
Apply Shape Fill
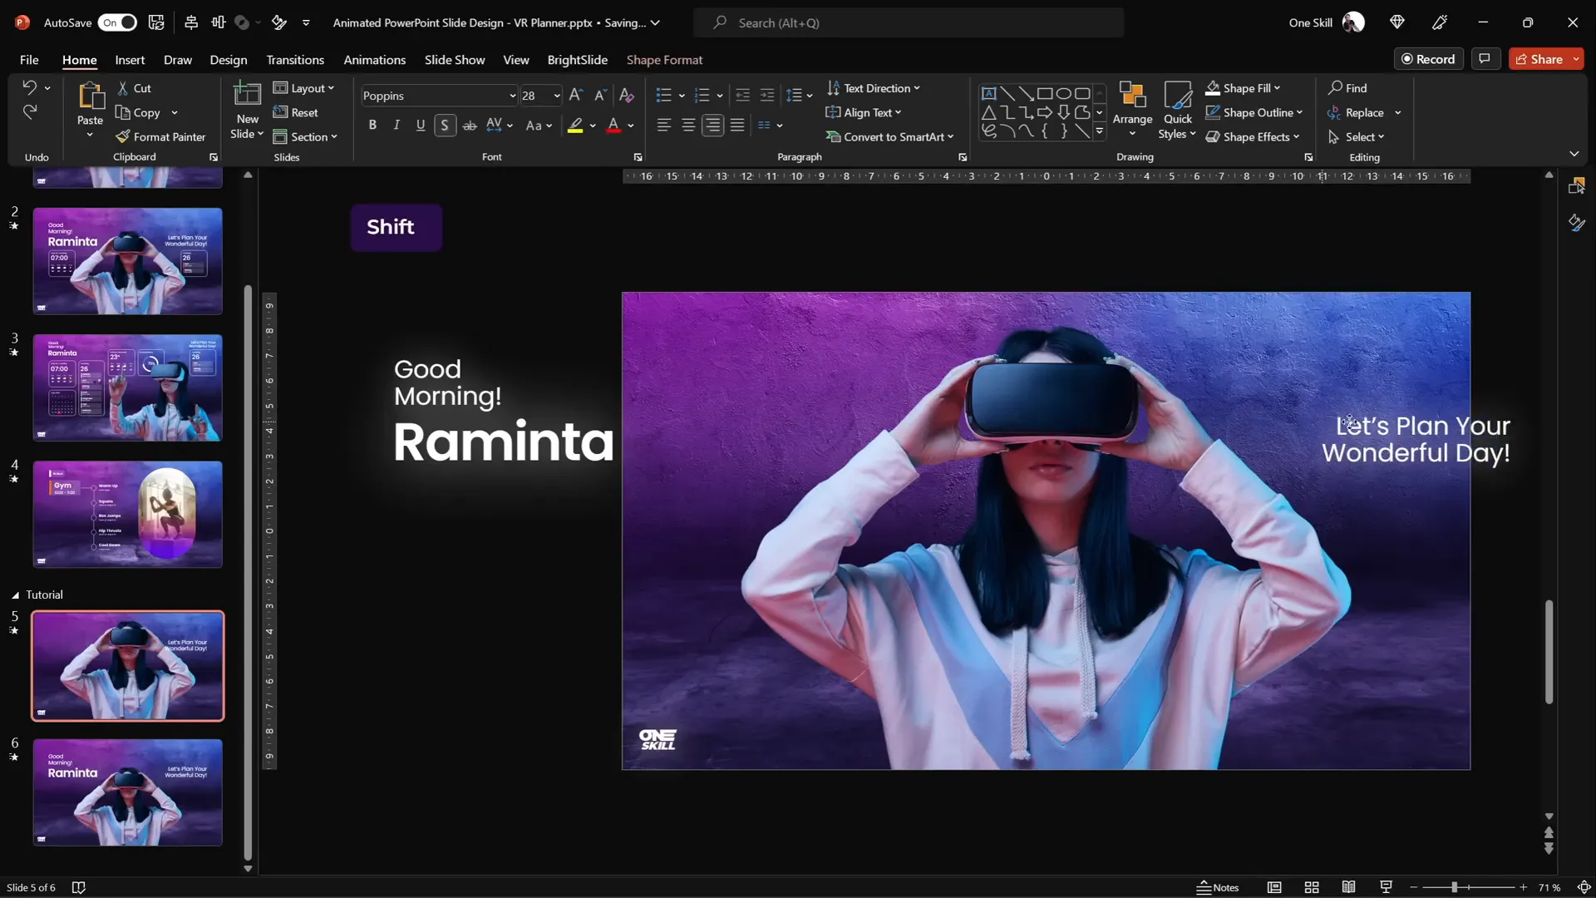click(x=1244, y=88)
